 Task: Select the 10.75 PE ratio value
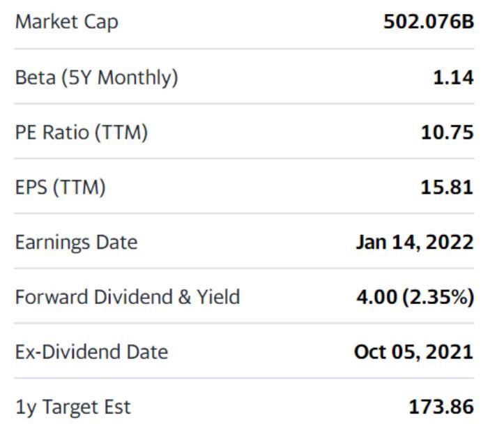pos(447,132)
